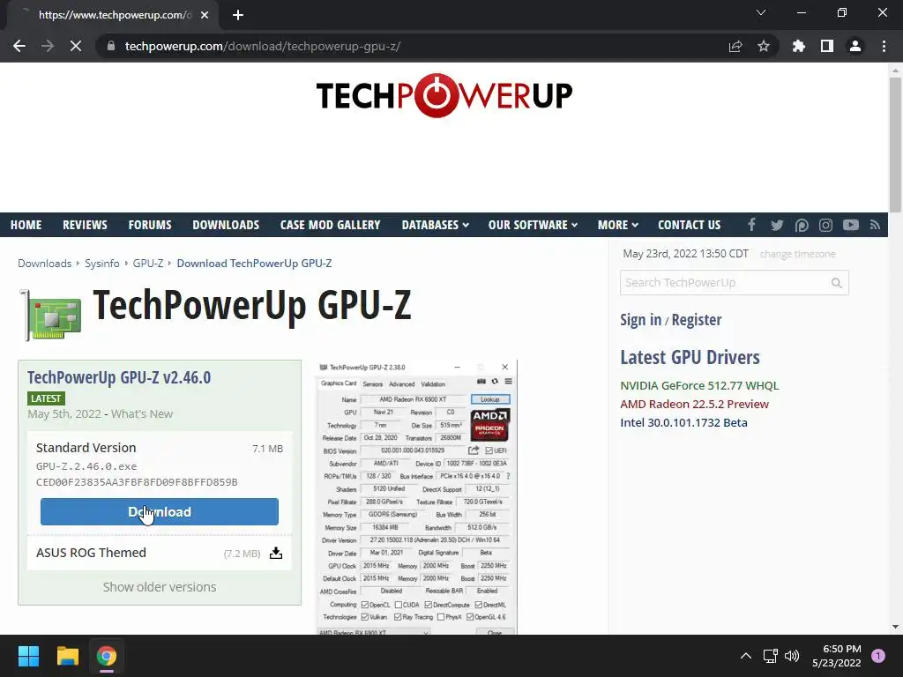Screen dimensions: 903x677
Task: Go to GPU-Z breadcrumb
Action: [x=148, y=263]
